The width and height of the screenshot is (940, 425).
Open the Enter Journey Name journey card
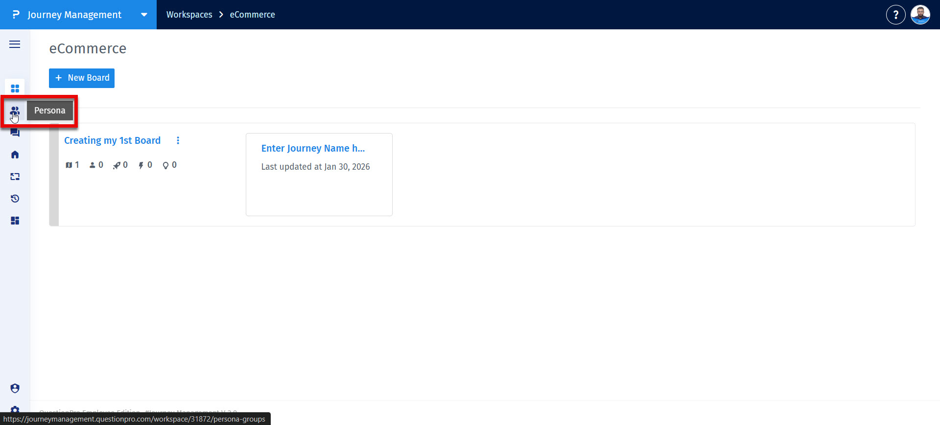tap(319, 175)
